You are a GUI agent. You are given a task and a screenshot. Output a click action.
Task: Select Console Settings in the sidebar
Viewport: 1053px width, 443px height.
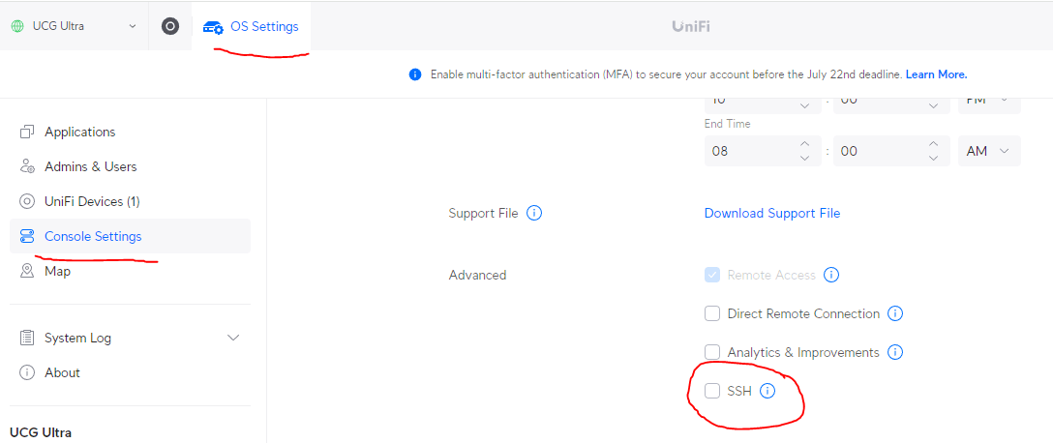130,236
